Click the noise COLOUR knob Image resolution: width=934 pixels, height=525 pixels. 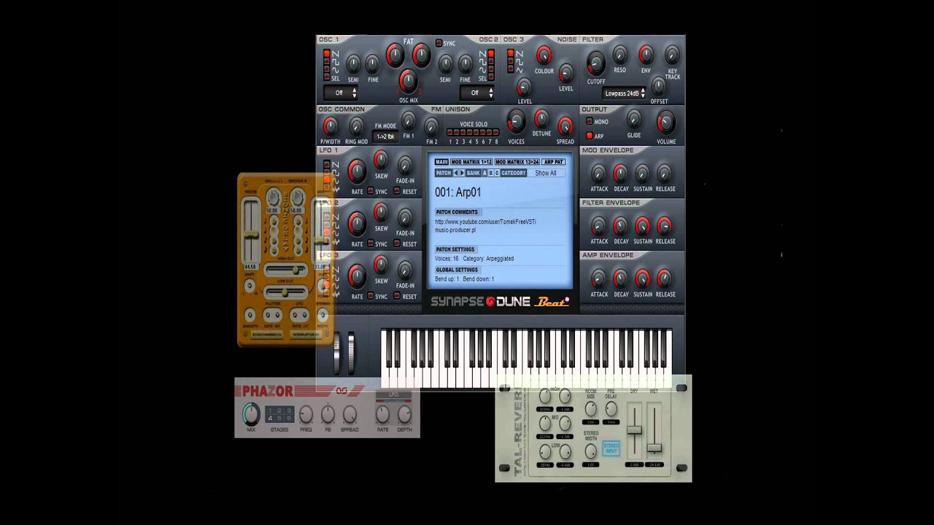pos(544,55)
